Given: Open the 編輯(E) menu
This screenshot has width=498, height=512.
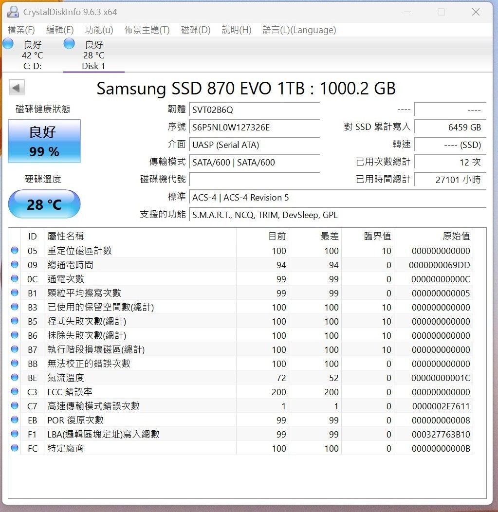Looking at the screenshot, I should (x=60, y=30).
